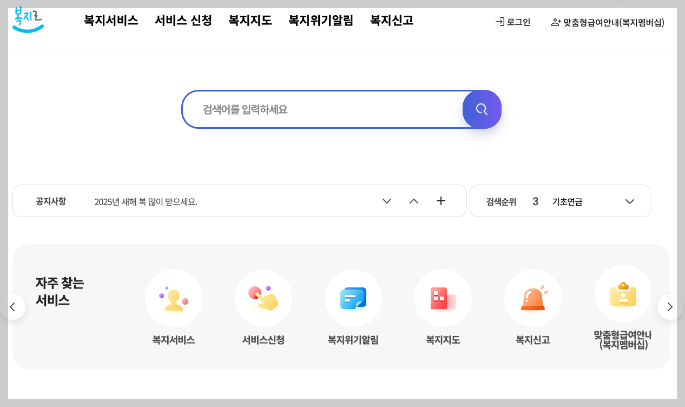The width and height of the screenshot is (685, 407).
Task: Collapse notices with the up chevron
Action: click(x=413, y=201)
